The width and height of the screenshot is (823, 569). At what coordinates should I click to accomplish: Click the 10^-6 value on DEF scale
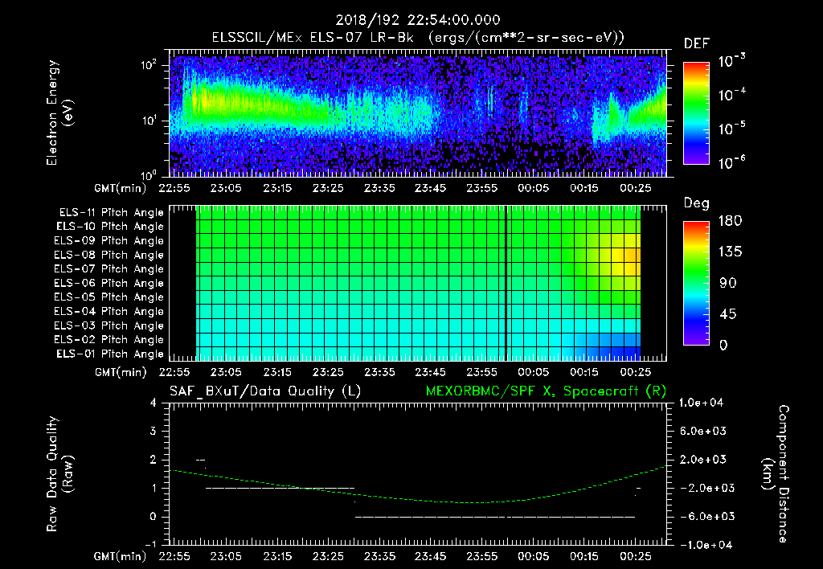tap(732, 162)
